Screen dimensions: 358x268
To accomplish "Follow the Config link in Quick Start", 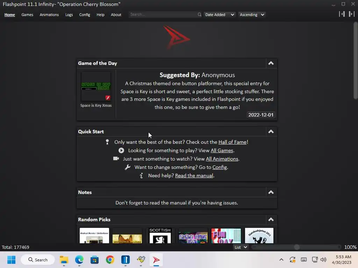I will (220, 167).
